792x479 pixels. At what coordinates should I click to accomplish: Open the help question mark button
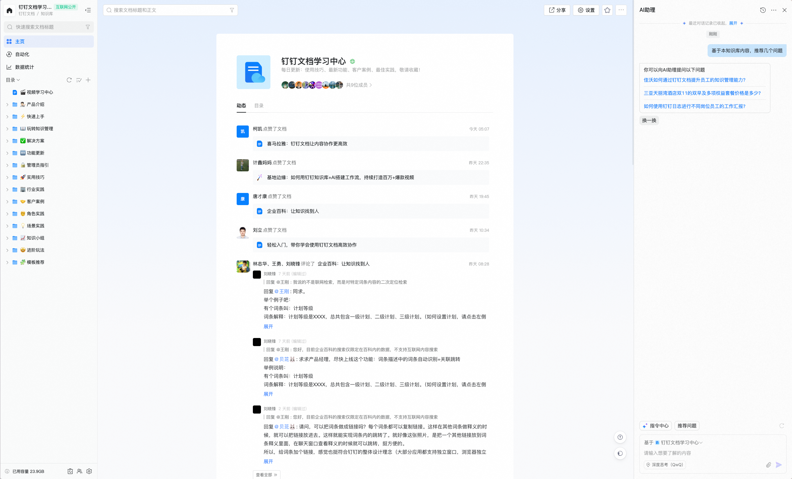coord(620,437)
